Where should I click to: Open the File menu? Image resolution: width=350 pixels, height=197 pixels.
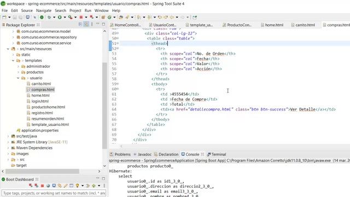tap(4, 10)
